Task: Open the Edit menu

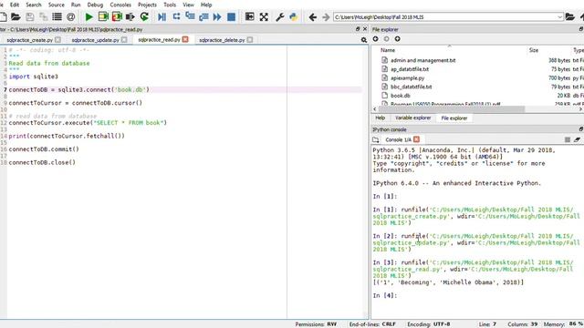Action: click(x=15, y=5)
